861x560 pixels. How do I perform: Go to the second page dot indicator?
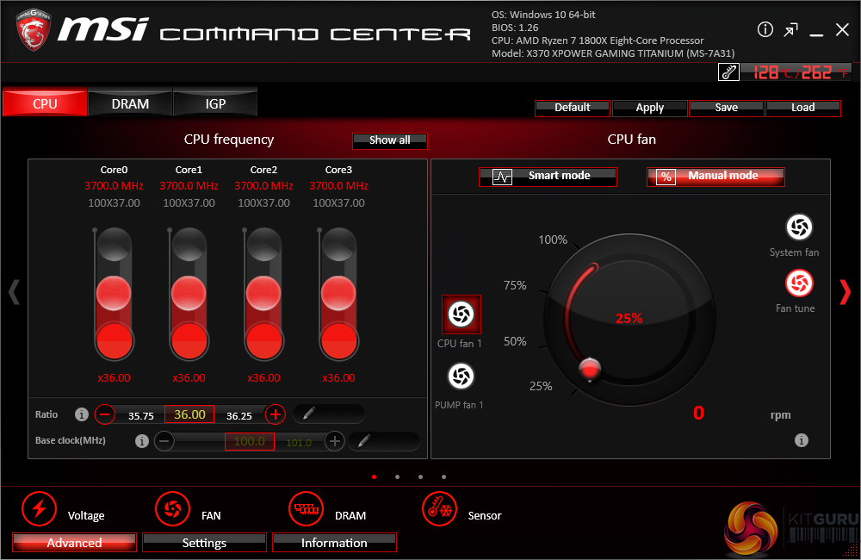397,476
